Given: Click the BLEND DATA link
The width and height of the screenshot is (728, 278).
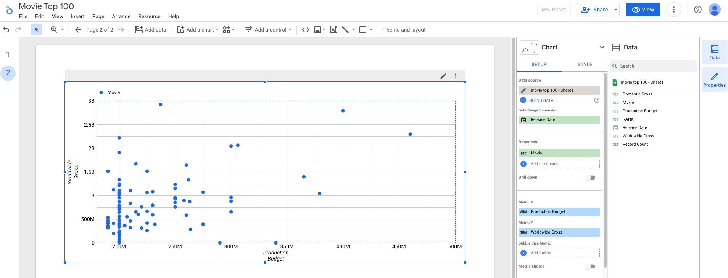Looking at the screenshot, I should [541, 100].
